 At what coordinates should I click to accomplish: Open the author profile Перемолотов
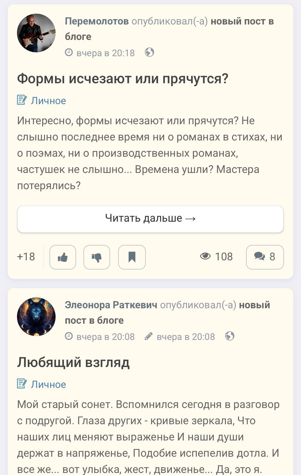(97, 21)
